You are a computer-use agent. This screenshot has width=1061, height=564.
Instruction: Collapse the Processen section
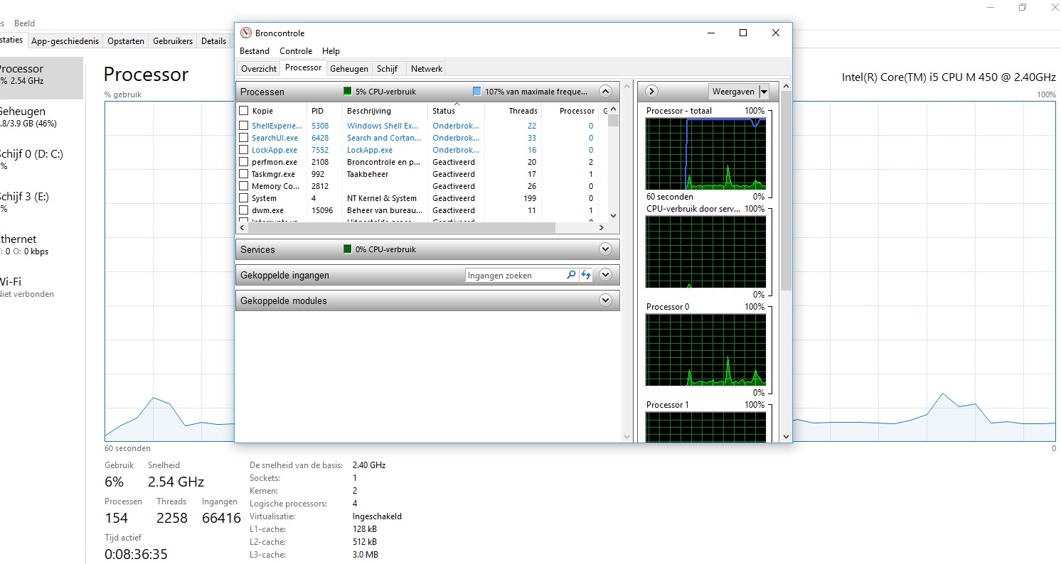[x=605, y=92]
